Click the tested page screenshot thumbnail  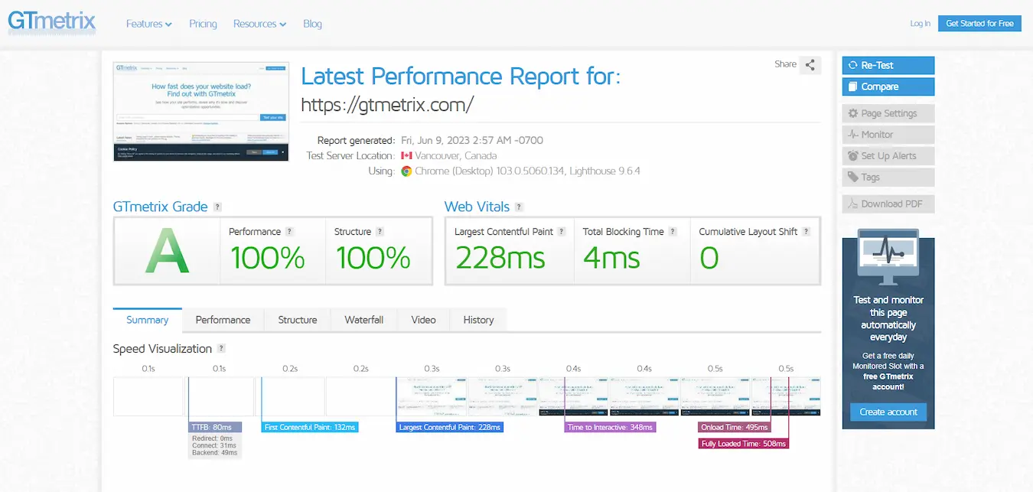tap(201, 112)
